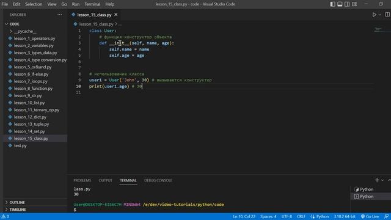The image size is (391, 220).
Task: Open lesson_4_type conversion.py file
Action: coord(40,60)
